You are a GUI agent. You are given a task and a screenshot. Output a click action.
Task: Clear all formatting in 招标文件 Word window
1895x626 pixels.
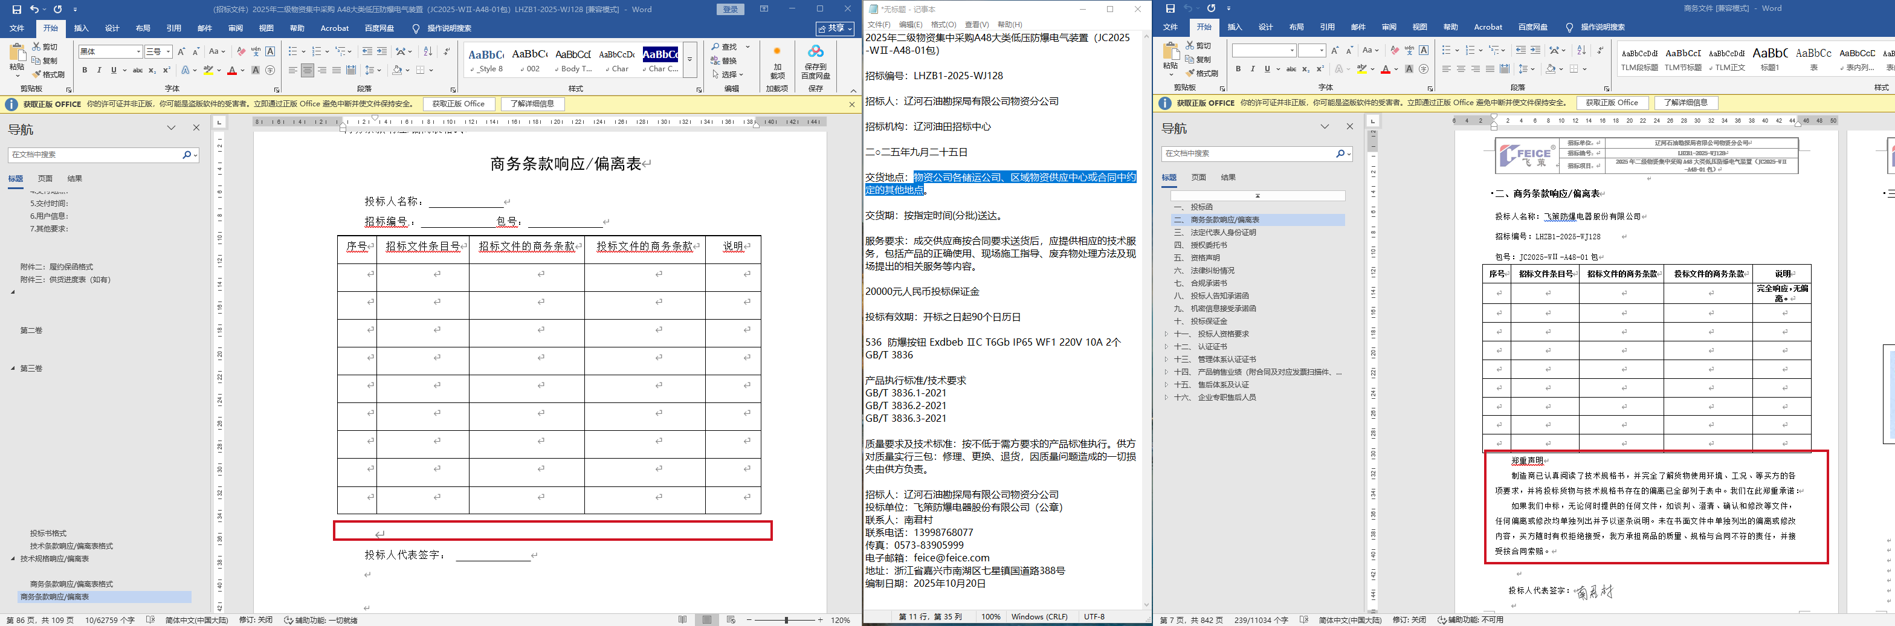241,51
